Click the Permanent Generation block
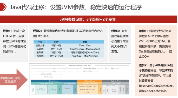This screenshot has height=98, width=178. tap(90, 83)
